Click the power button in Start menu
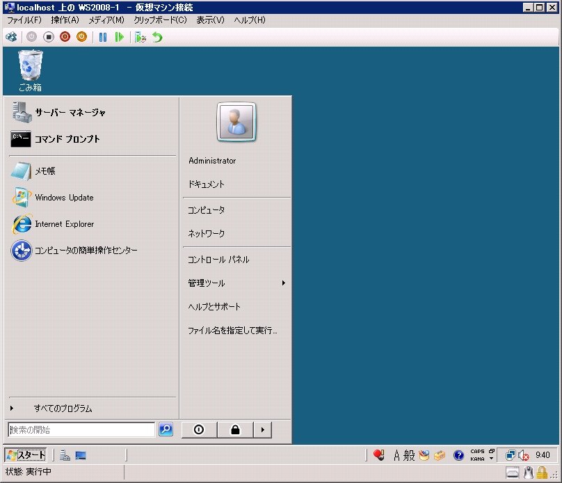The height and width of the screenshot is (483, 562). pyautogui.click(x=199, y=429)
